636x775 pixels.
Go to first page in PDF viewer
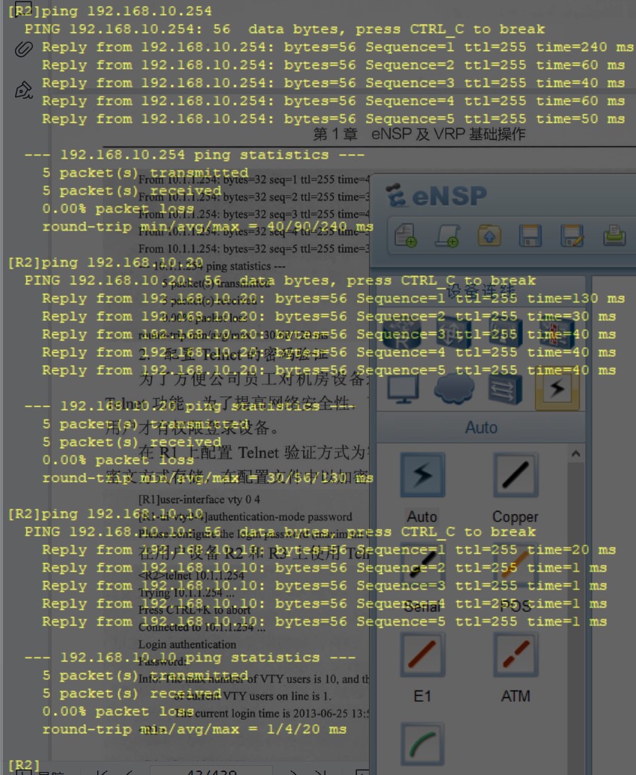[x=102, y=771]
